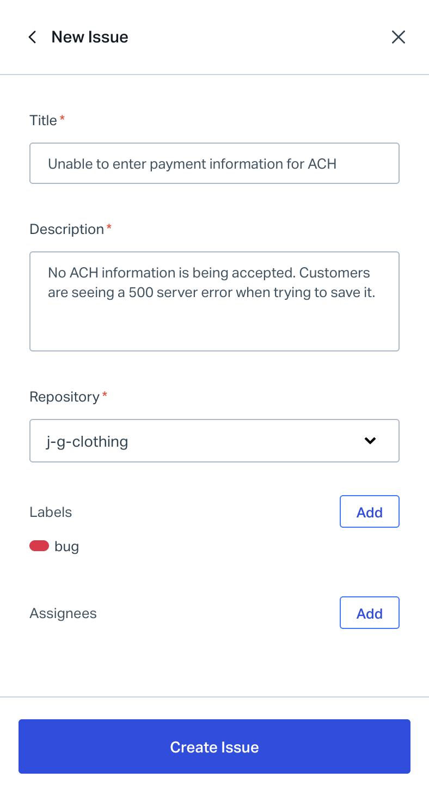Expand the Repository dropdown chevron arrow
Screen dimensions: 429x790
(370, 441)
